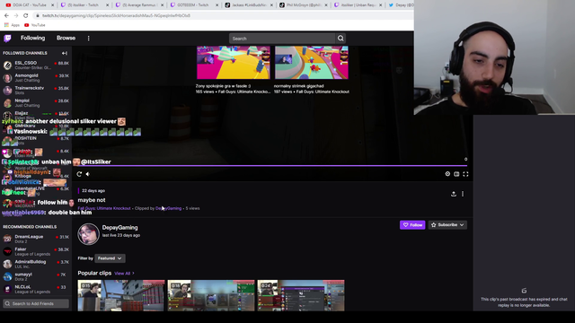This screenshot has width=575, height=323.
Task: Go forward with the browser forward arrow
Action: (x=16, y=16)
